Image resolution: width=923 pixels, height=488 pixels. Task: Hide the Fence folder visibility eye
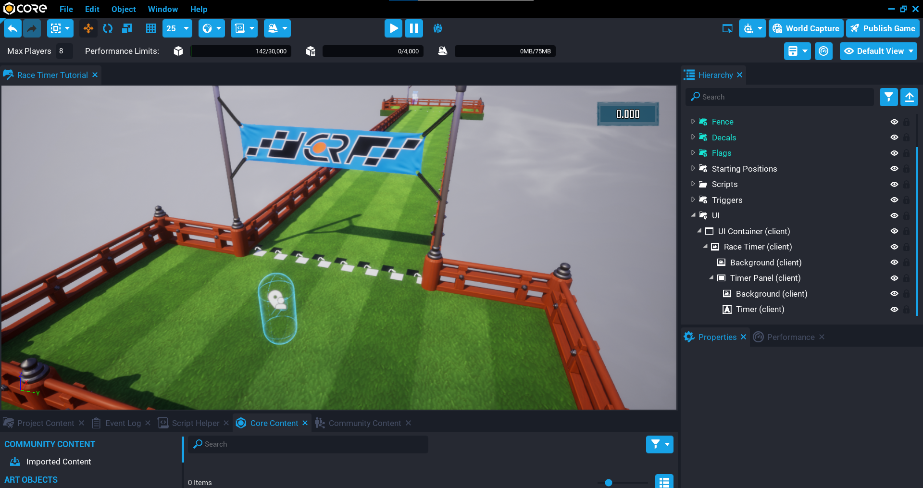click(894, 122)
